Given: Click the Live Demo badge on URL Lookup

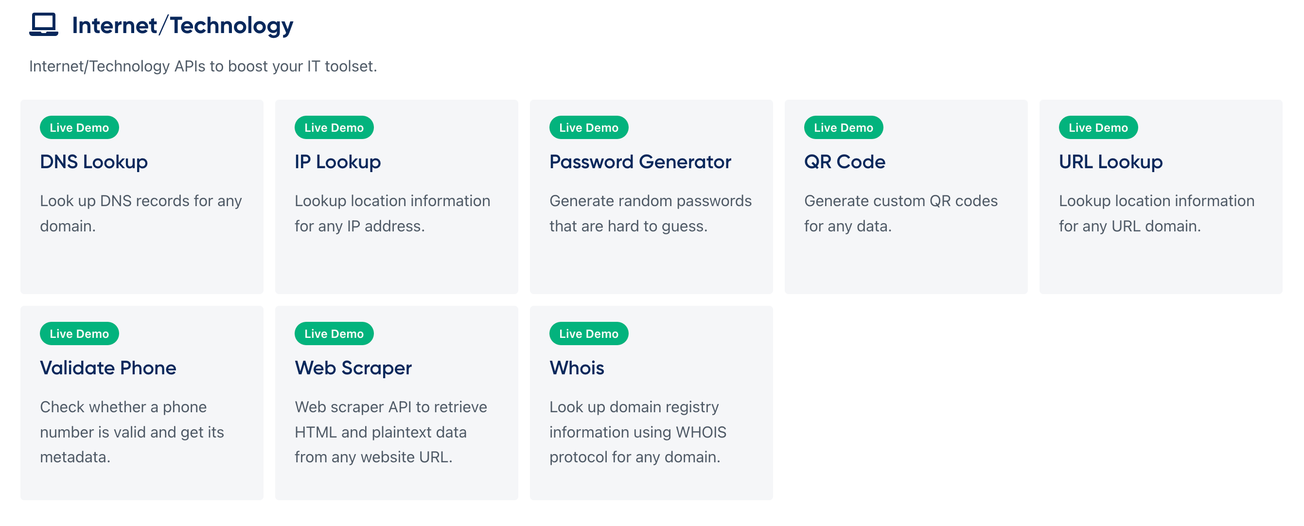Looking at the screenshot, I should [x=1098, y=127].
